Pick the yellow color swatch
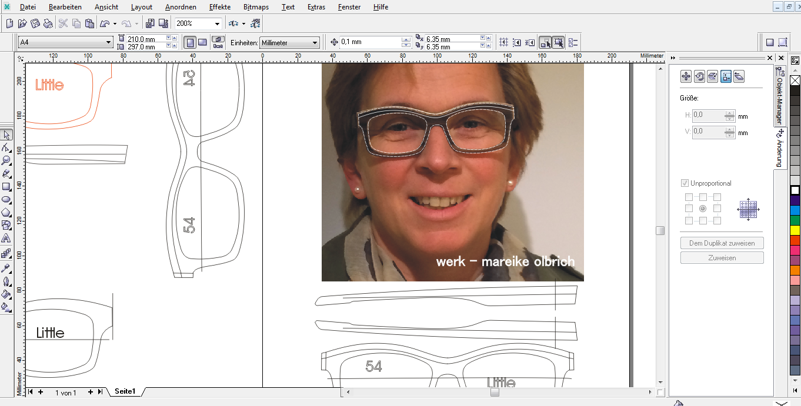The image size is (801, 406). pyautogui.click(x=795, y=230)
